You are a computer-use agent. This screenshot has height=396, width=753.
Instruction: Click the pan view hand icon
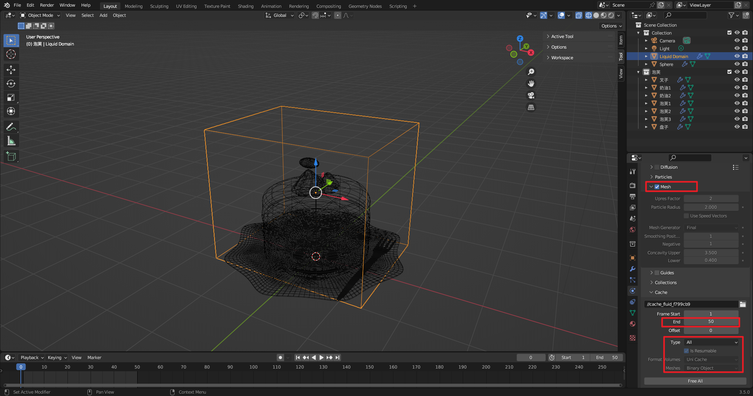click(531, 84)
